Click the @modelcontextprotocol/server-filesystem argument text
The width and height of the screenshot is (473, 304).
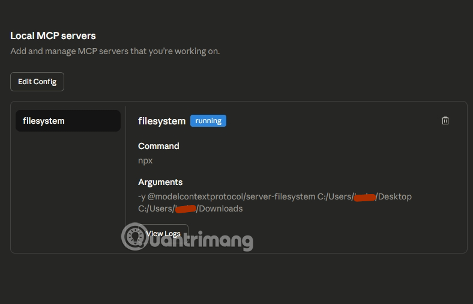[231, 196]
